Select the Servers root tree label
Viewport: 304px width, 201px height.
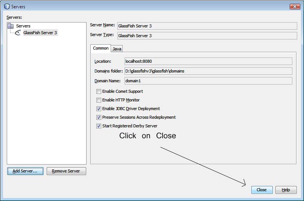(x=23, y=26)
